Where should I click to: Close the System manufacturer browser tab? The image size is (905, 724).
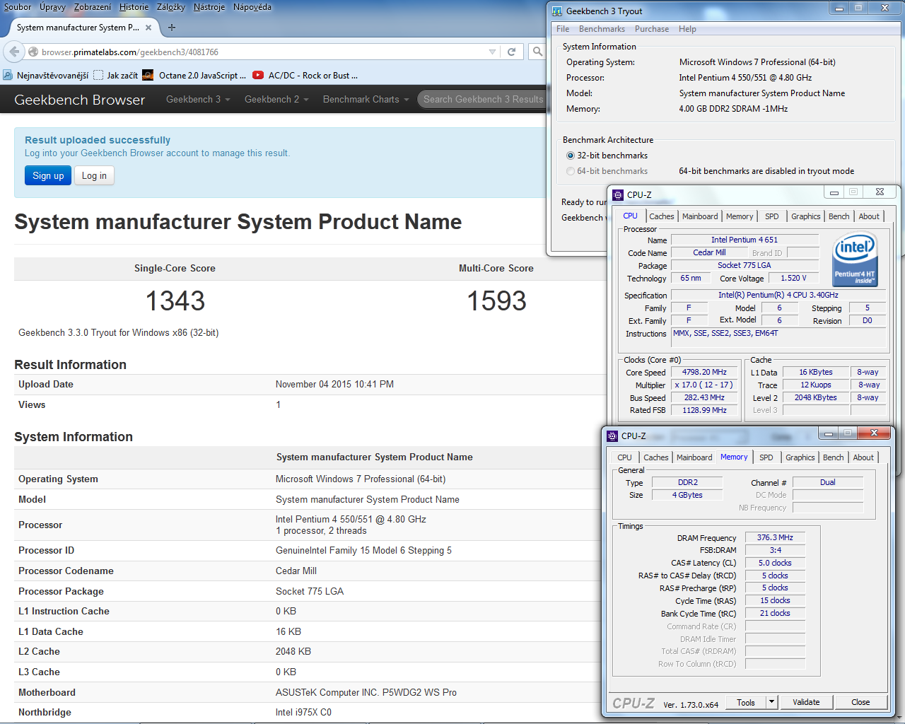148,28
